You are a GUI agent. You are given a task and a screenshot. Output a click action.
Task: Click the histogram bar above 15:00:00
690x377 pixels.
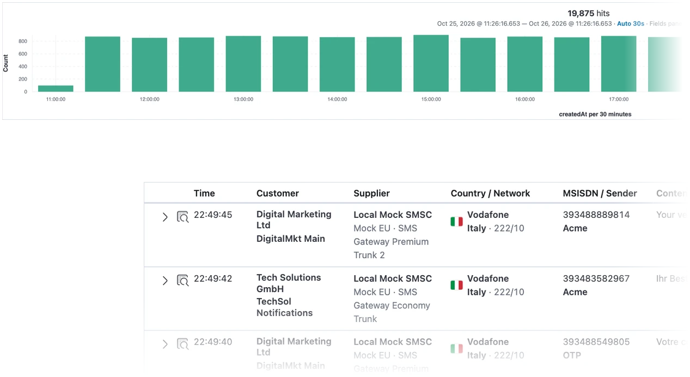click(431, 63)
